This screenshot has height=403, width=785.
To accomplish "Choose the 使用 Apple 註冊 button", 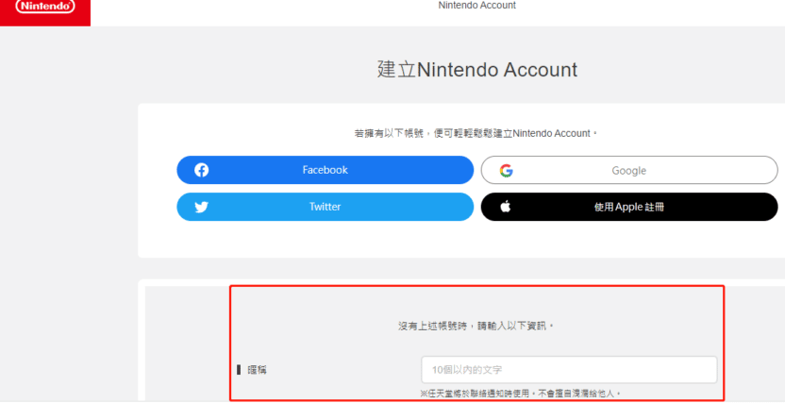I will click(629, 207).
